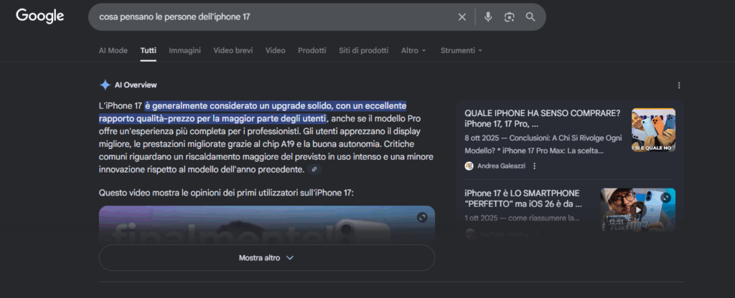
Task: Expand the Strumenti dropdown
Action: (462, 51)
